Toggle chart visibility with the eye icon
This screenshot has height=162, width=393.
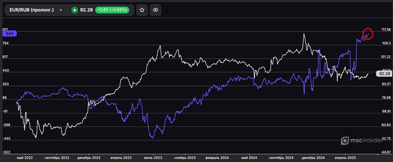pos(156,10)
